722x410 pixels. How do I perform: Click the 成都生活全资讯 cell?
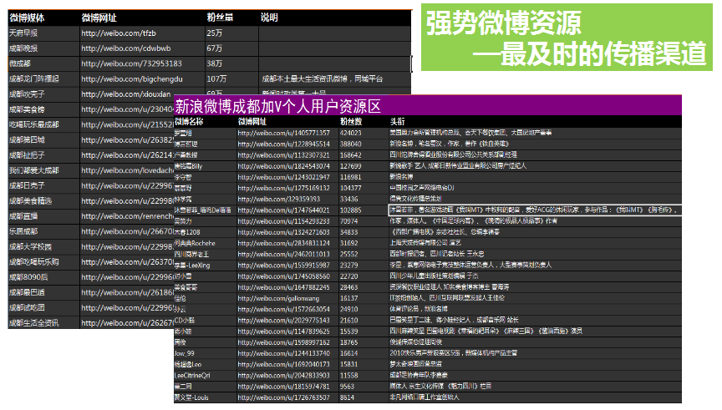(x=43, y=322)
